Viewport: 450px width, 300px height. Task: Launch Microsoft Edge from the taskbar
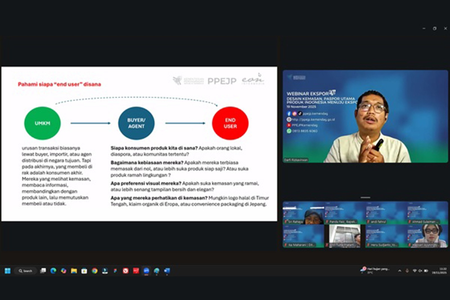click(x=53, y=271)
